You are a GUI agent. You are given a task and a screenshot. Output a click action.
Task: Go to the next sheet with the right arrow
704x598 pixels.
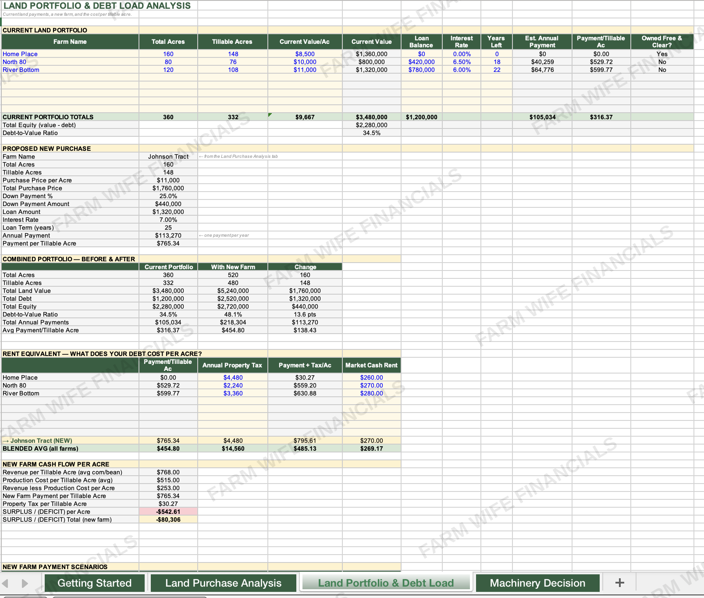pyautogui.click(x=25, y=584)
